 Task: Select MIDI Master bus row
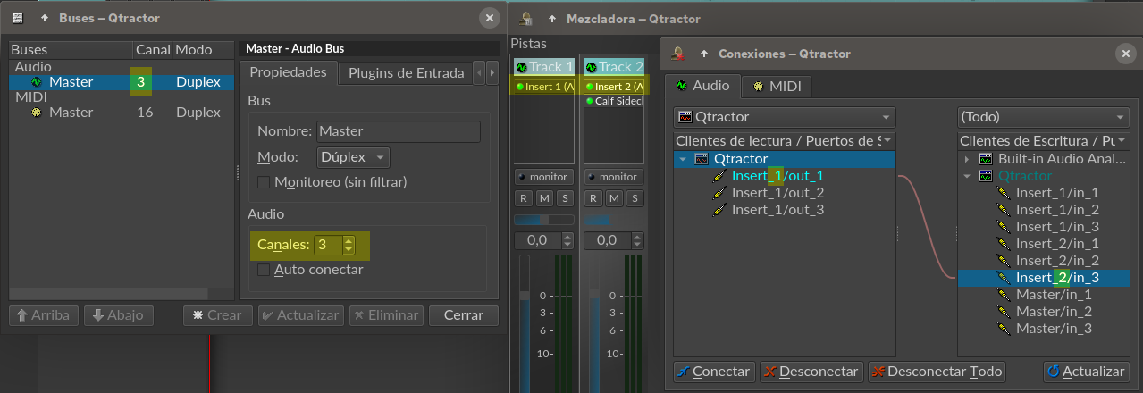pyautogui.click(x=122, y=113)
